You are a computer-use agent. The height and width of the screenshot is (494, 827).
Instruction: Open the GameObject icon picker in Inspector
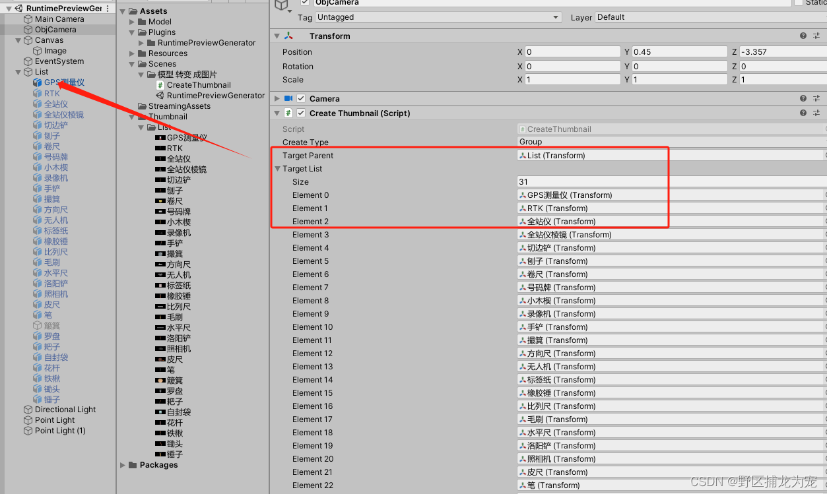pos(283,5)
